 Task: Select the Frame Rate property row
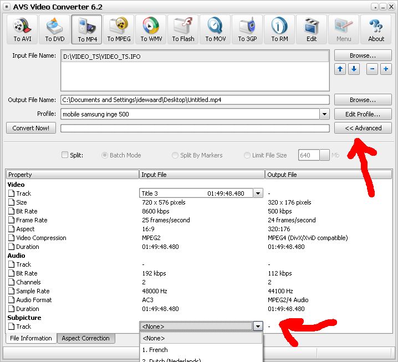click(x=199, y=220)
